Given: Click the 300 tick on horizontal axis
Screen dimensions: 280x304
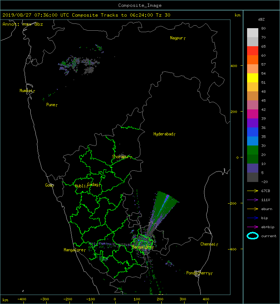Looking at the screenshot, I should click(183, 299).
